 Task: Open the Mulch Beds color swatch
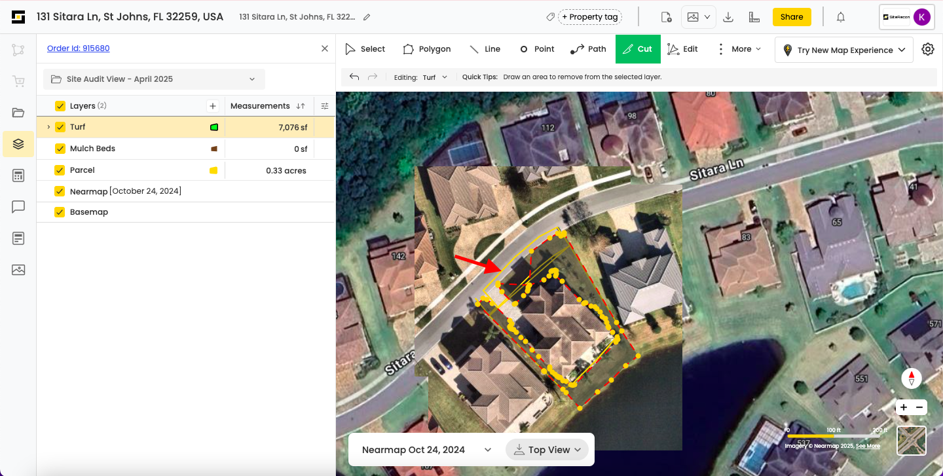click(213, 149)
